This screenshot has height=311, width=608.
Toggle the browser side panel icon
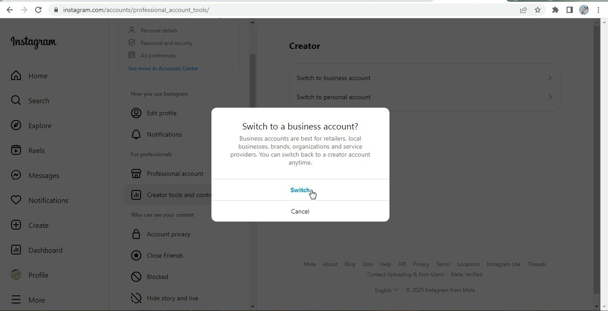tap(569, 10)
